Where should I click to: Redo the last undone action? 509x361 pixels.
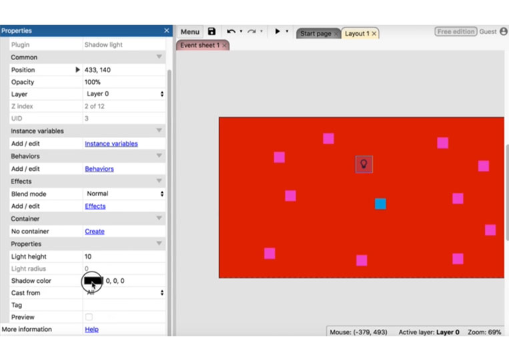pos(251,31)
